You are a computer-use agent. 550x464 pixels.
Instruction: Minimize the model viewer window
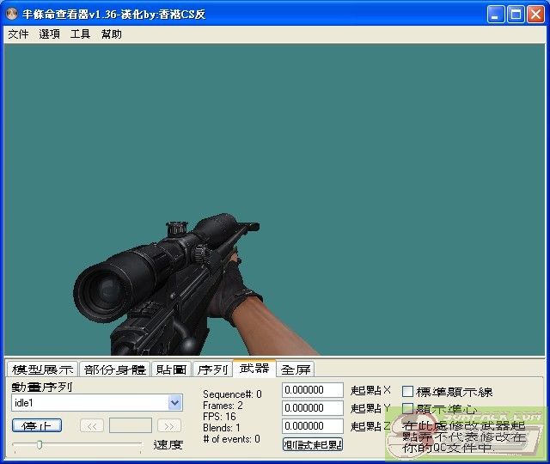point(496,15)
